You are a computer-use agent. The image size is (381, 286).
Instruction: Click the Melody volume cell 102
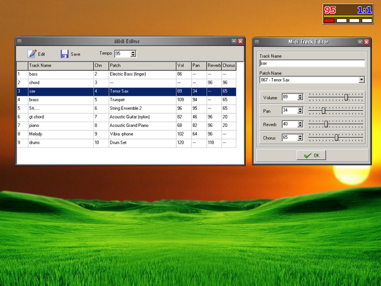click(184, 134)
